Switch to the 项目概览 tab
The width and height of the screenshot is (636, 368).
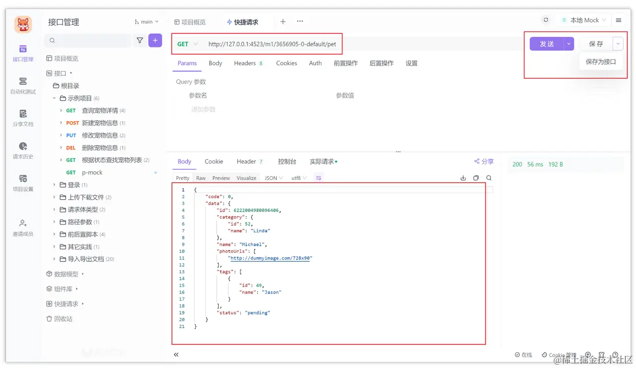click(x=190, y=22)
